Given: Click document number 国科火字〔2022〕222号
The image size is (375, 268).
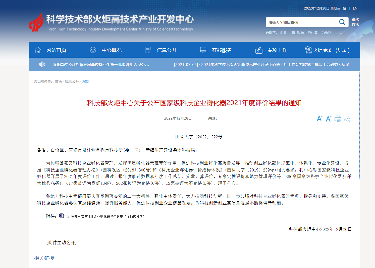Looking at the screenshot, I should coord(199,137).
